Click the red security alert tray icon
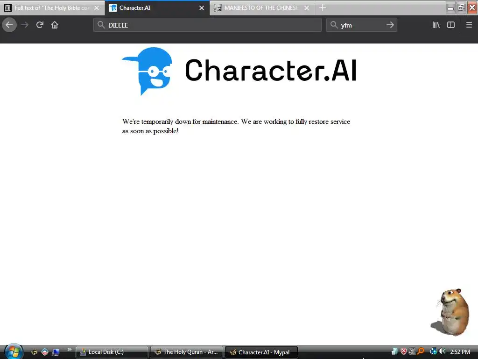478x359 pixels. pyautogui.click(x=404, y=352)
